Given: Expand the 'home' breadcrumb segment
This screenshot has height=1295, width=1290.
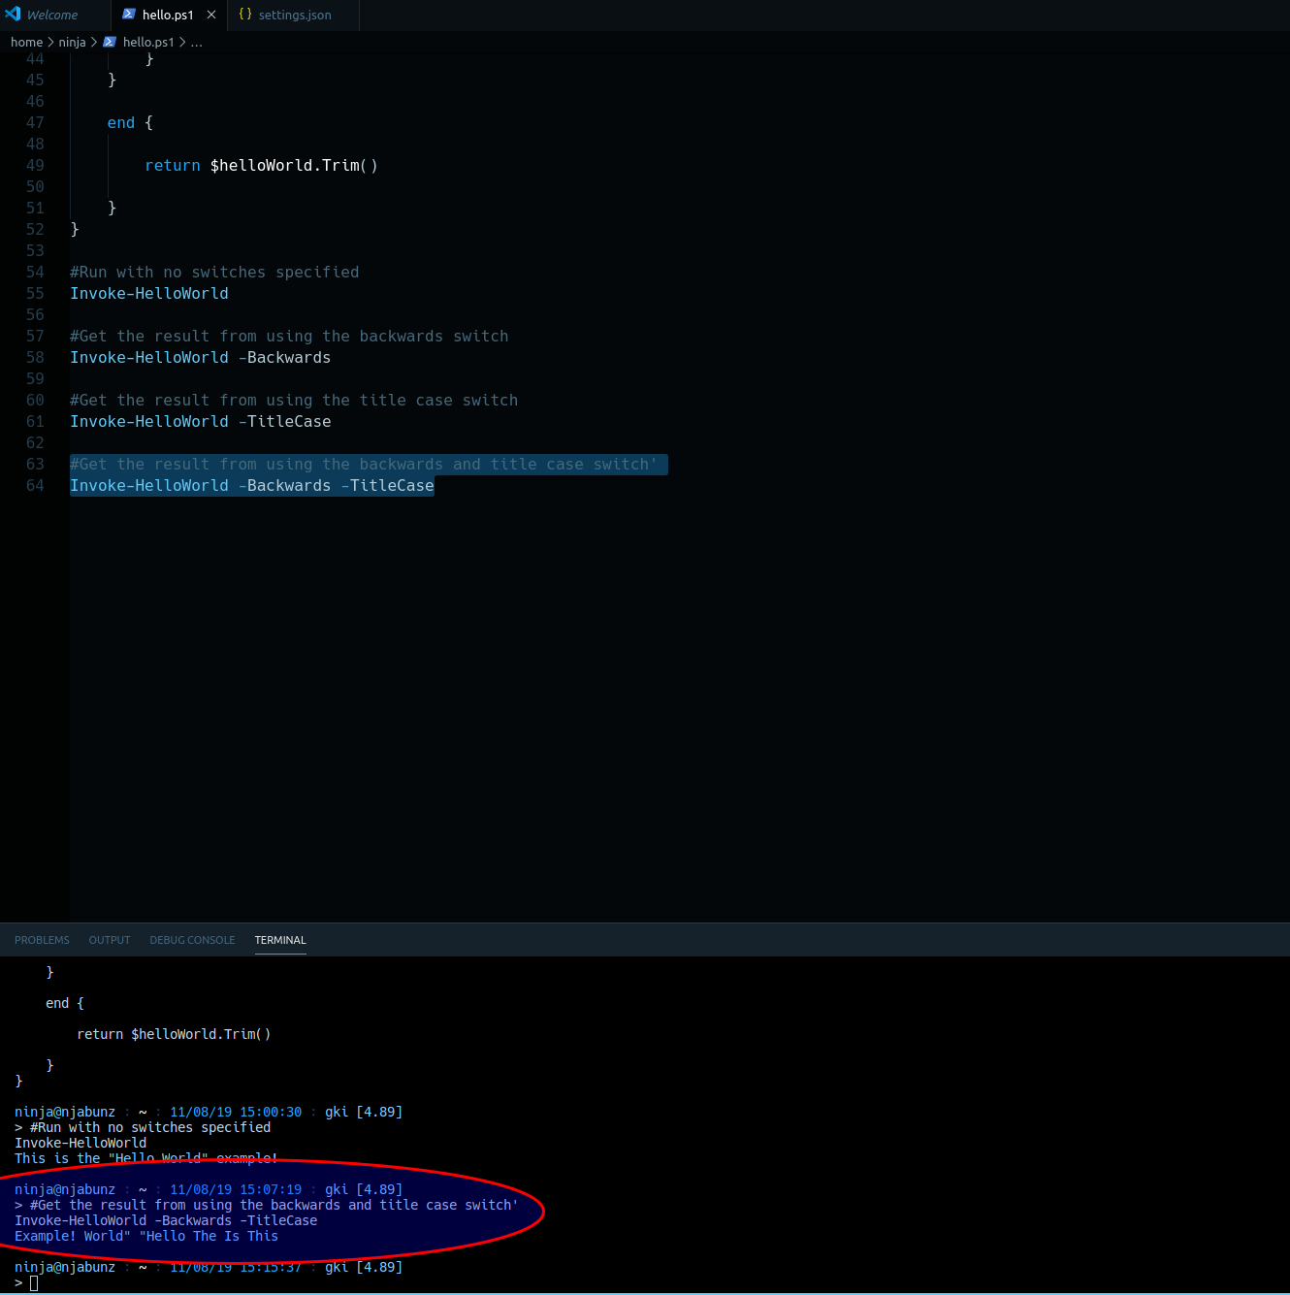Looking at the screenshot, I should click(x=26, y=42).
